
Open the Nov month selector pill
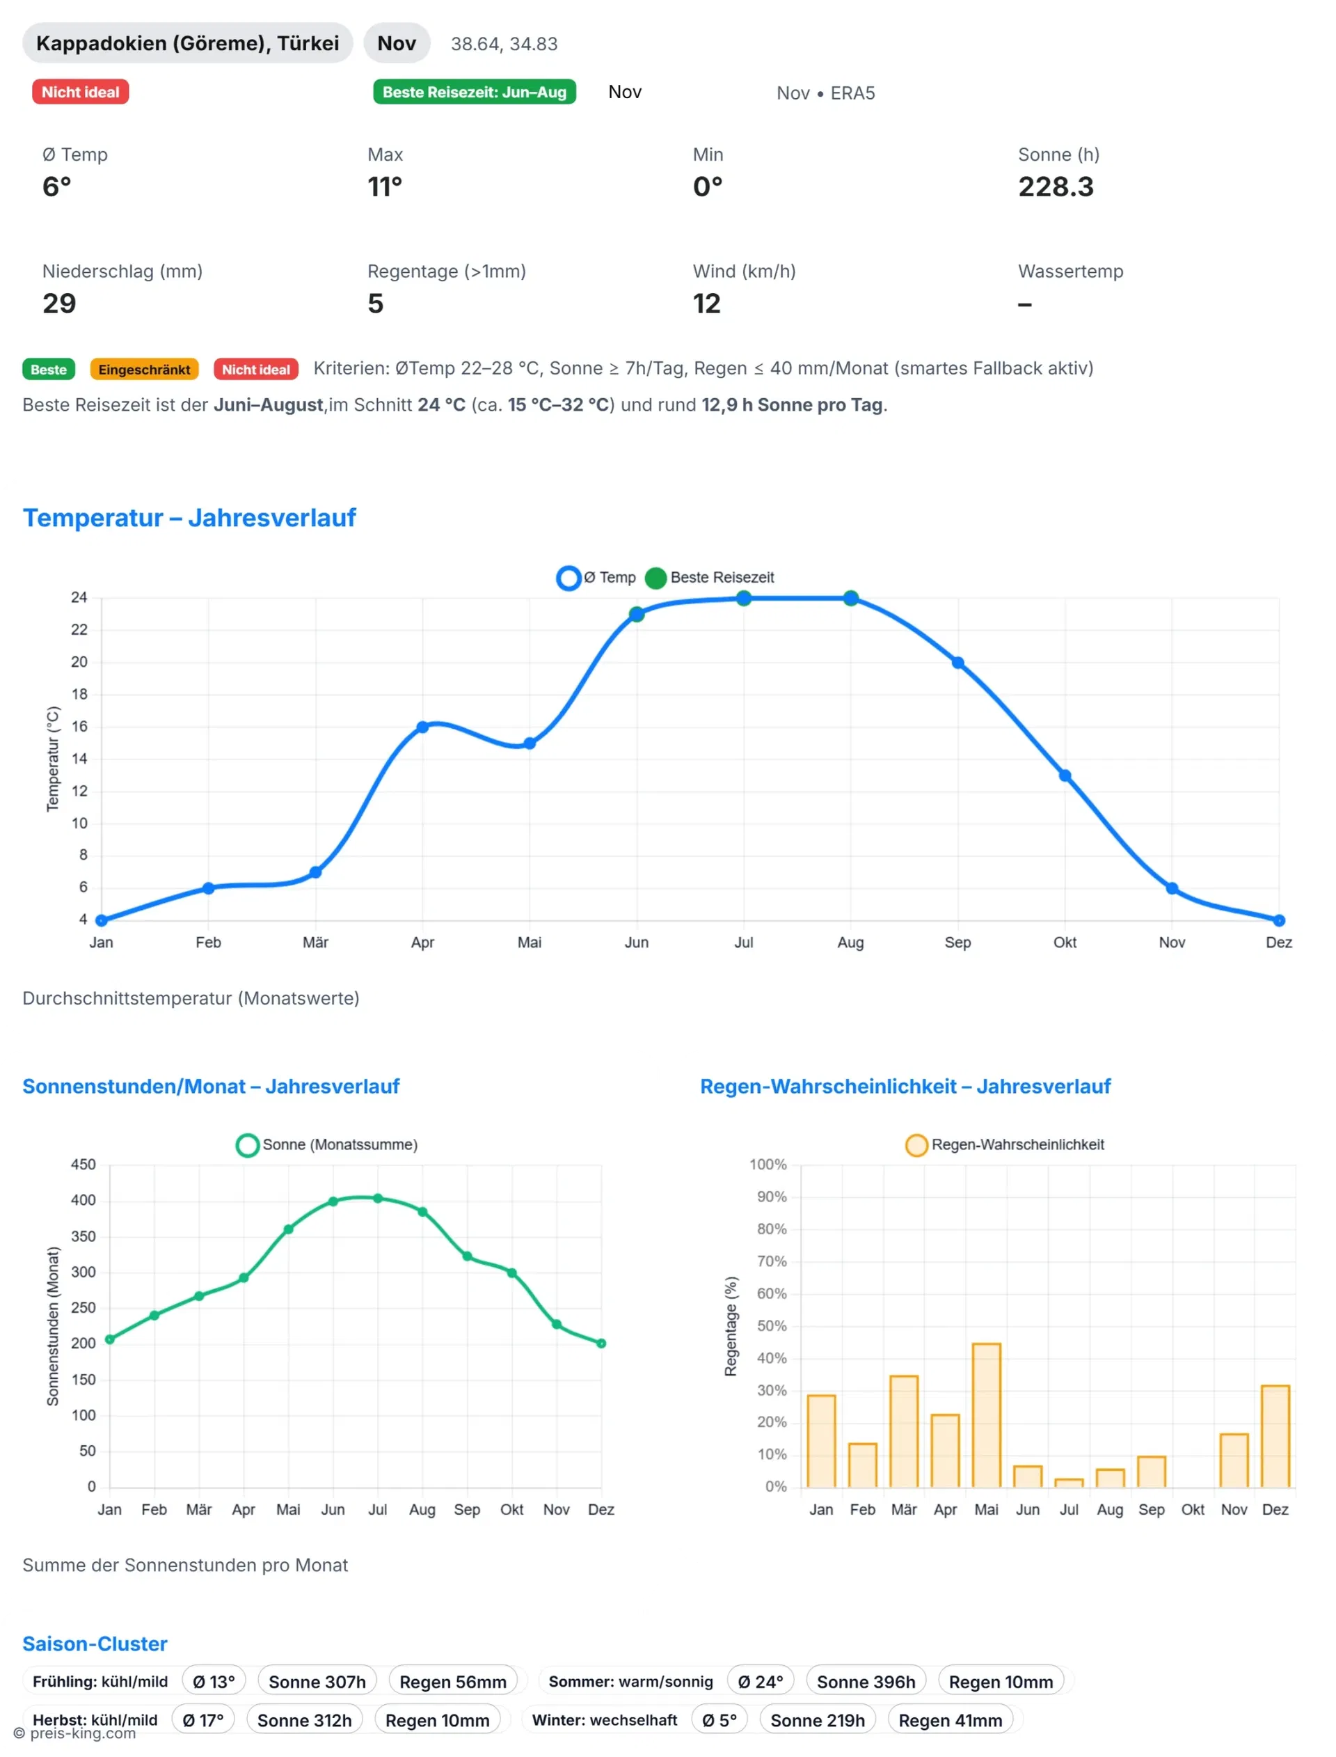396,43
